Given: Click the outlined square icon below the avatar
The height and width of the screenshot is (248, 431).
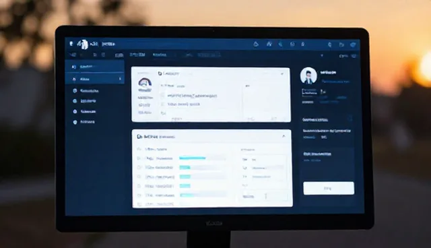Looking at the screenshot, I should [x=310, y=92].
